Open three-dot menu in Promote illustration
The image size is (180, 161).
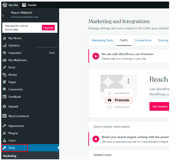(x=128, y=81)
